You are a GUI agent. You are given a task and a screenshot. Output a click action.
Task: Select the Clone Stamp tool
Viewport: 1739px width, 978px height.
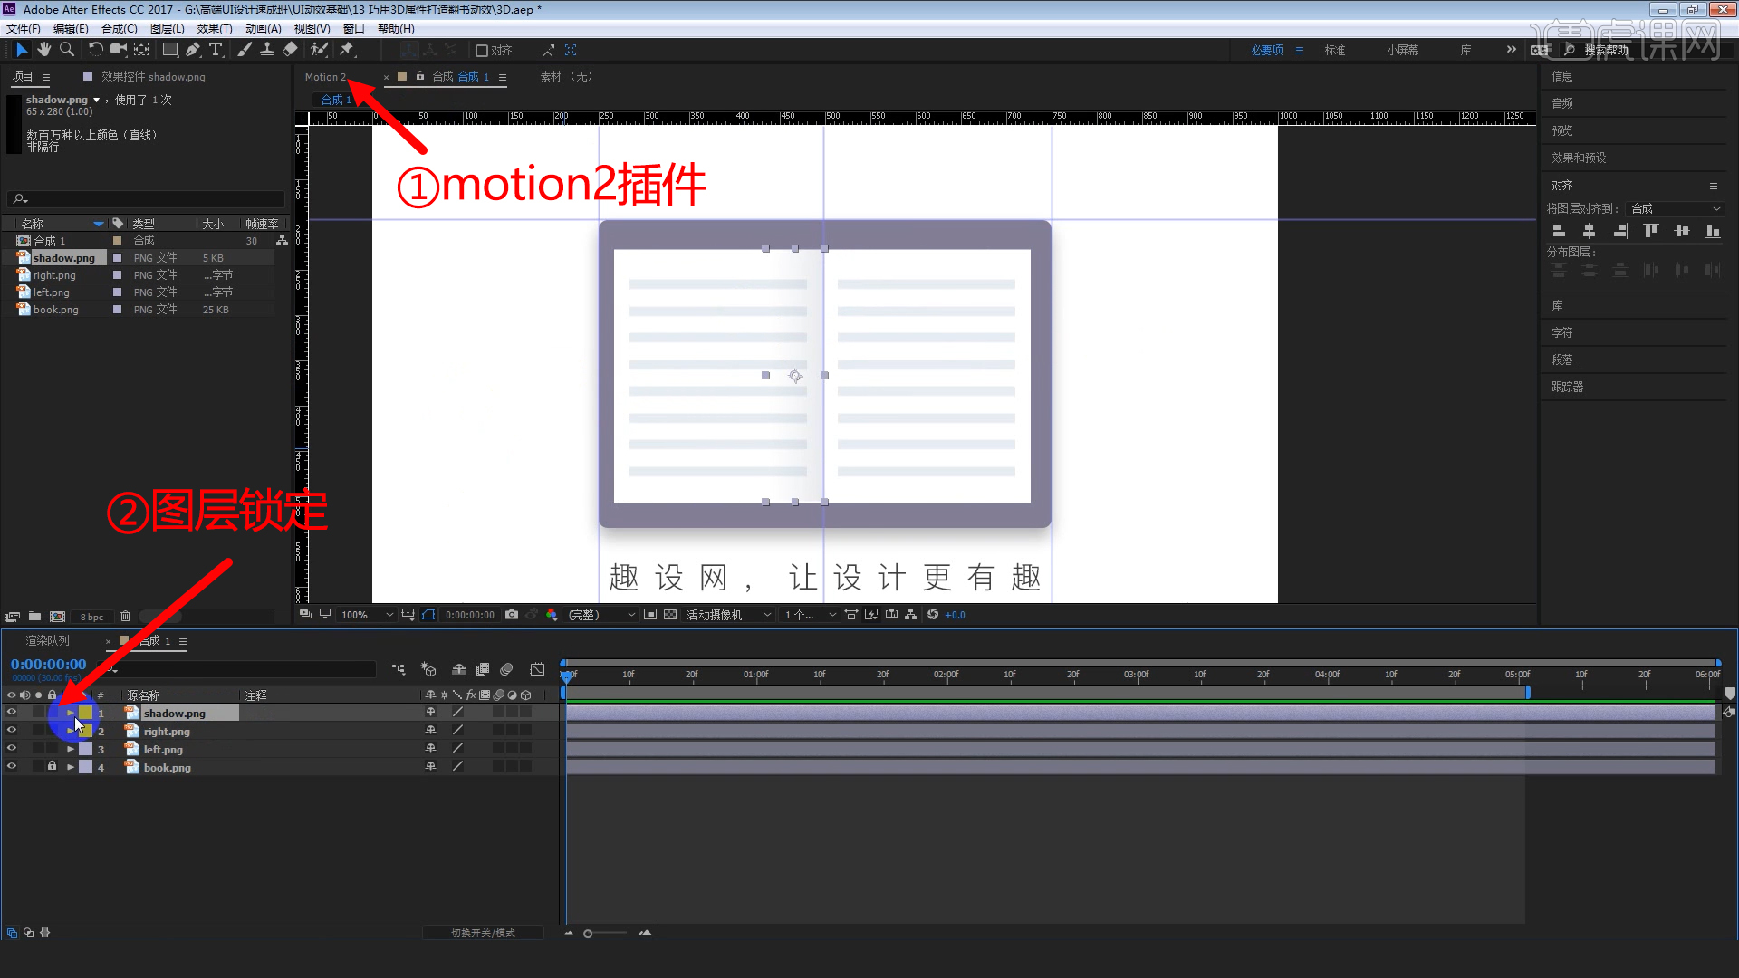267,49
